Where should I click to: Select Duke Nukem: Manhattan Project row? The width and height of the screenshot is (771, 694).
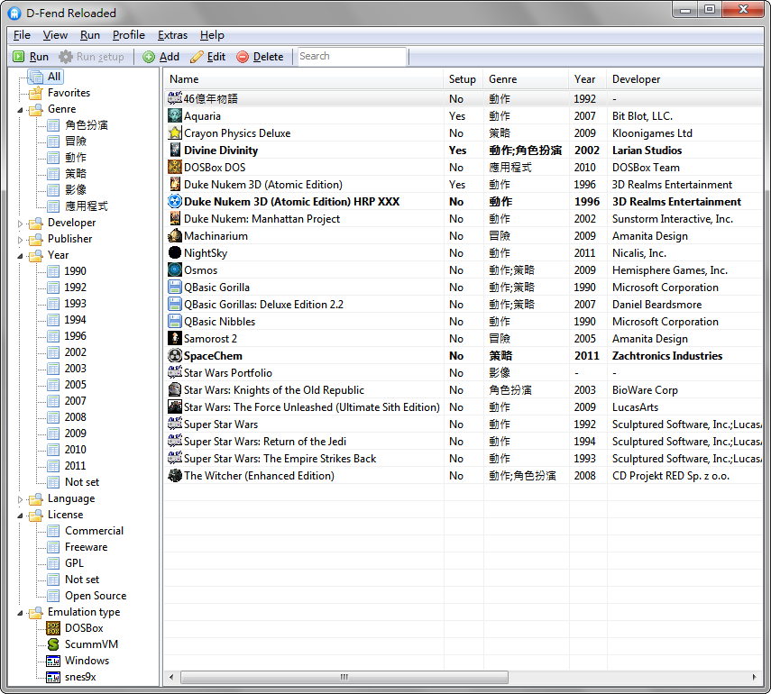pos(464,219)
